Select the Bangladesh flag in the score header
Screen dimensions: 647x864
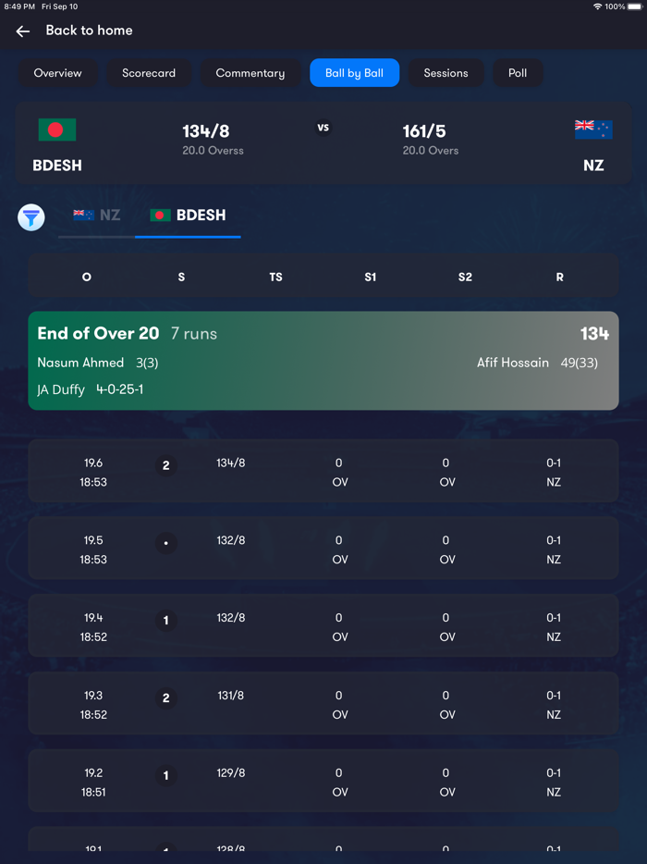[x=56, y=130]
